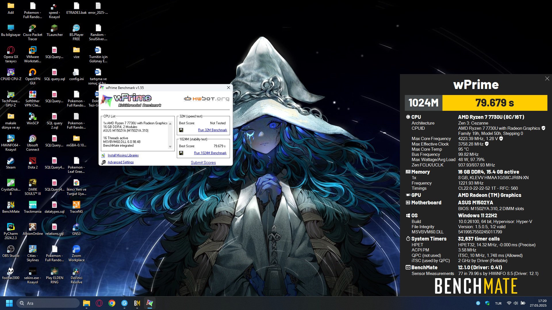Select the Adil folder icon
The height and width of the screenshot is (310, 552).
click(x=11, y=8)
